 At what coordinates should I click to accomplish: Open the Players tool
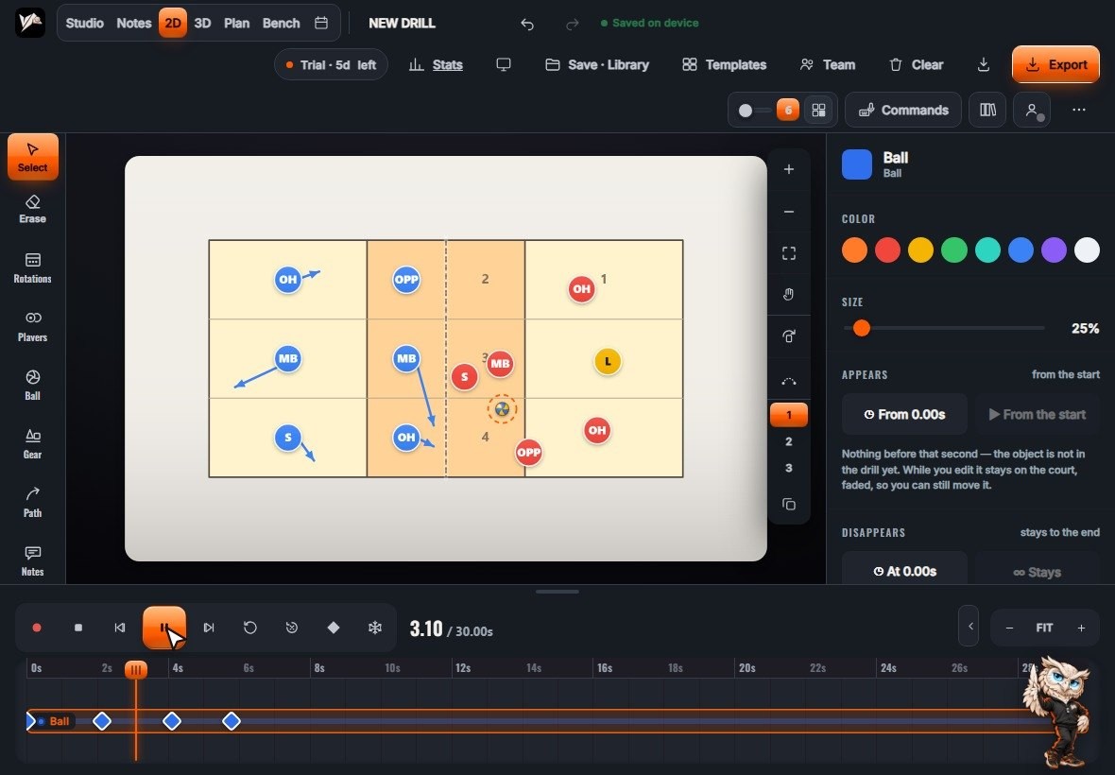33,326
